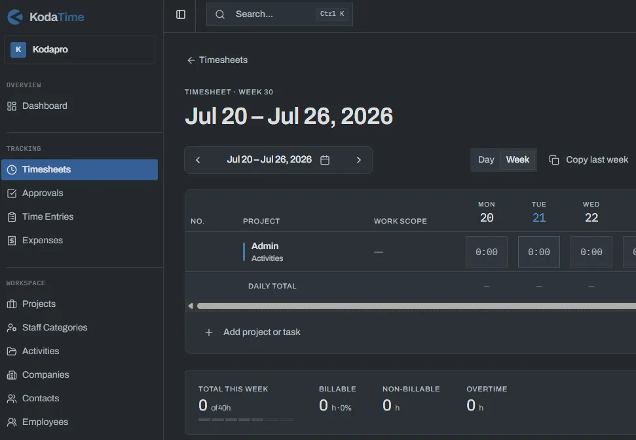Screen dimensions: 636x440
Task: Click the KodaTime logo icon
Action: tap(15, 17)
